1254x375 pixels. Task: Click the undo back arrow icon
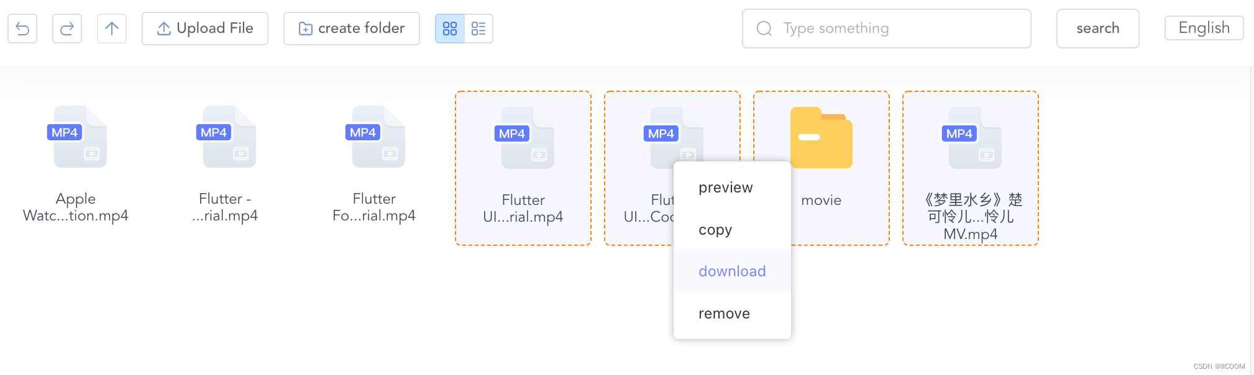tap(22, 29)
